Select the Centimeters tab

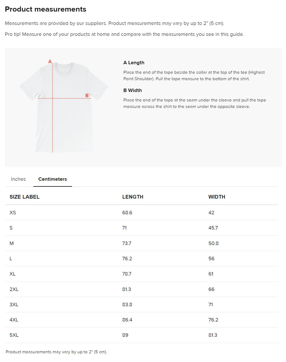pyautogui.click(x=52, y=179)
